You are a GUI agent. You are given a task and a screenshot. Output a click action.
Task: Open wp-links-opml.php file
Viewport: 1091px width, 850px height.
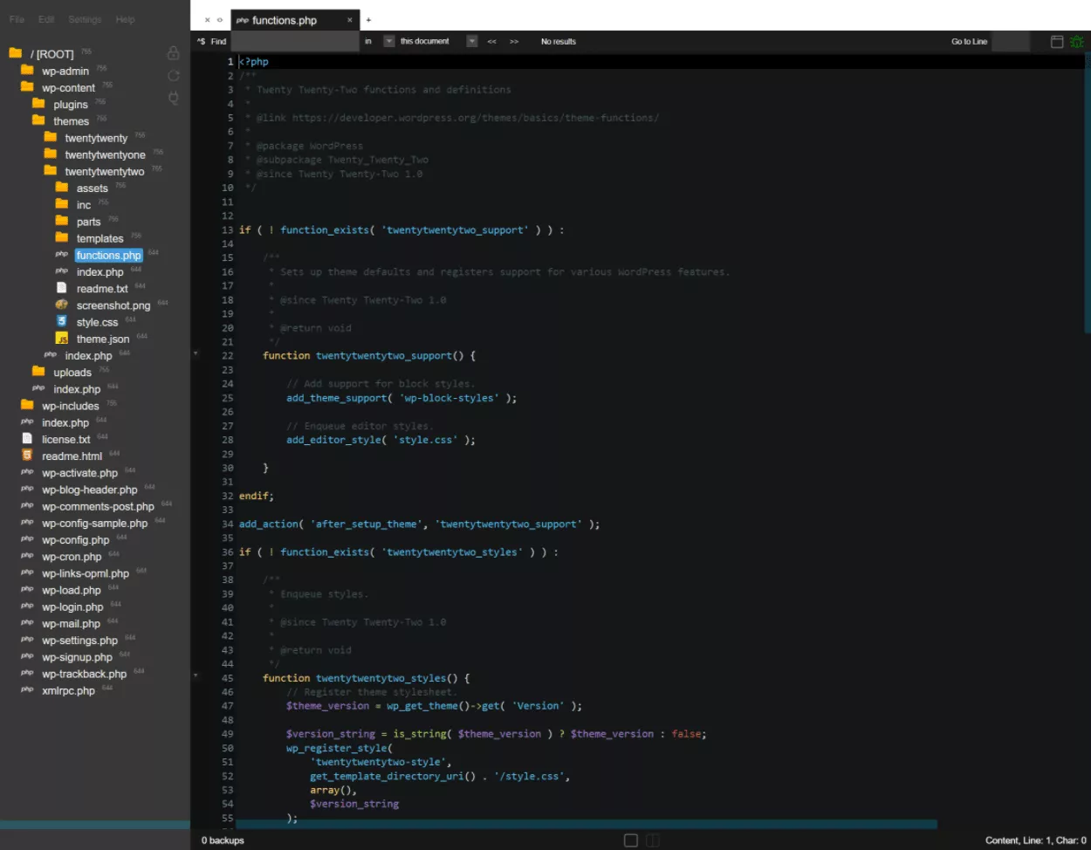86,573
